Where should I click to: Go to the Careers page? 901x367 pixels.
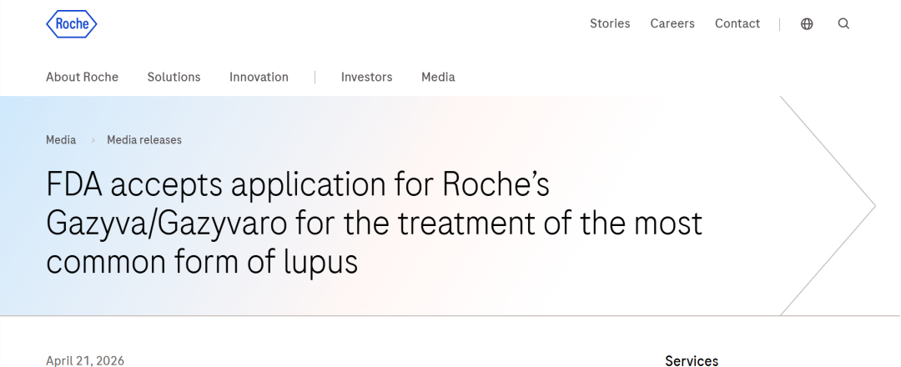[672, 23]
